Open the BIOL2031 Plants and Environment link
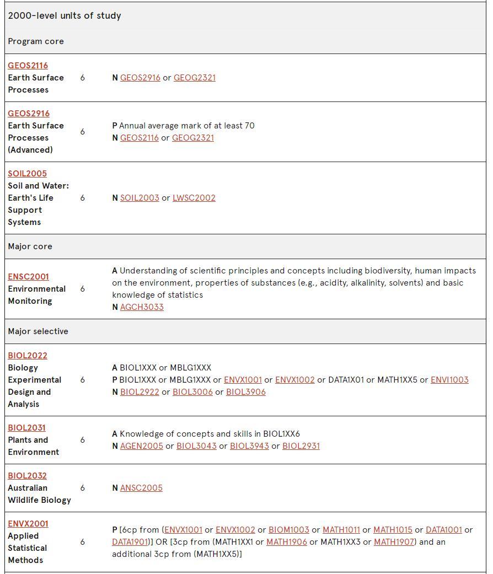This screenshot has width=493, height=574. (26, 427)
